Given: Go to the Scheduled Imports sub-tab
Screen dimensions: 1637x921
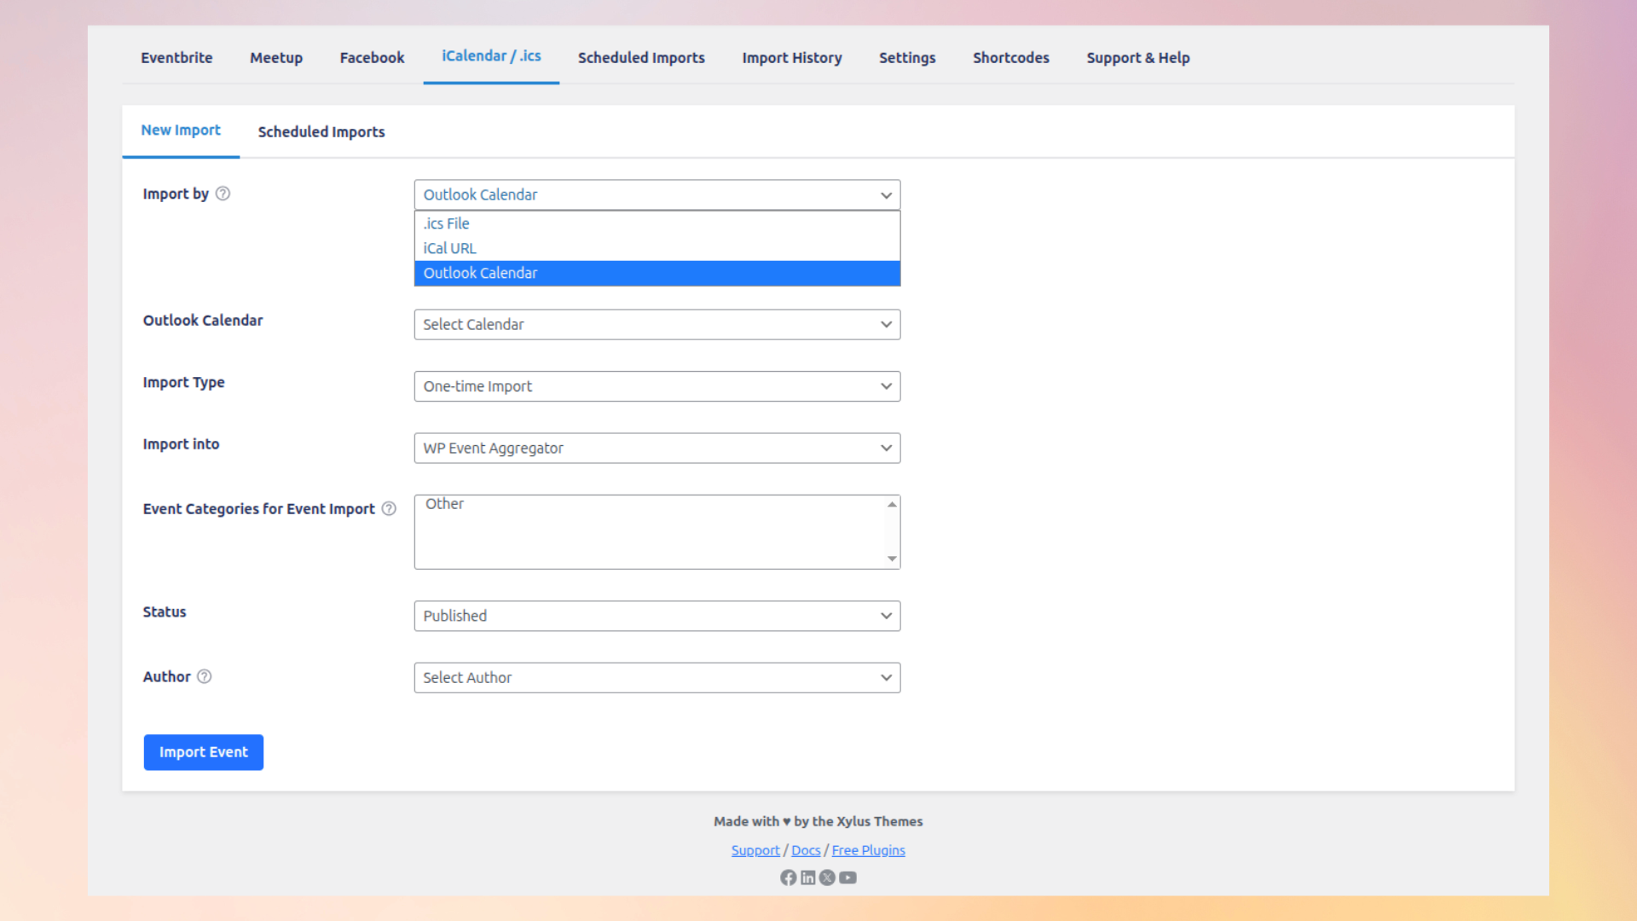Looking at the screenshot, I should [321, 132].
